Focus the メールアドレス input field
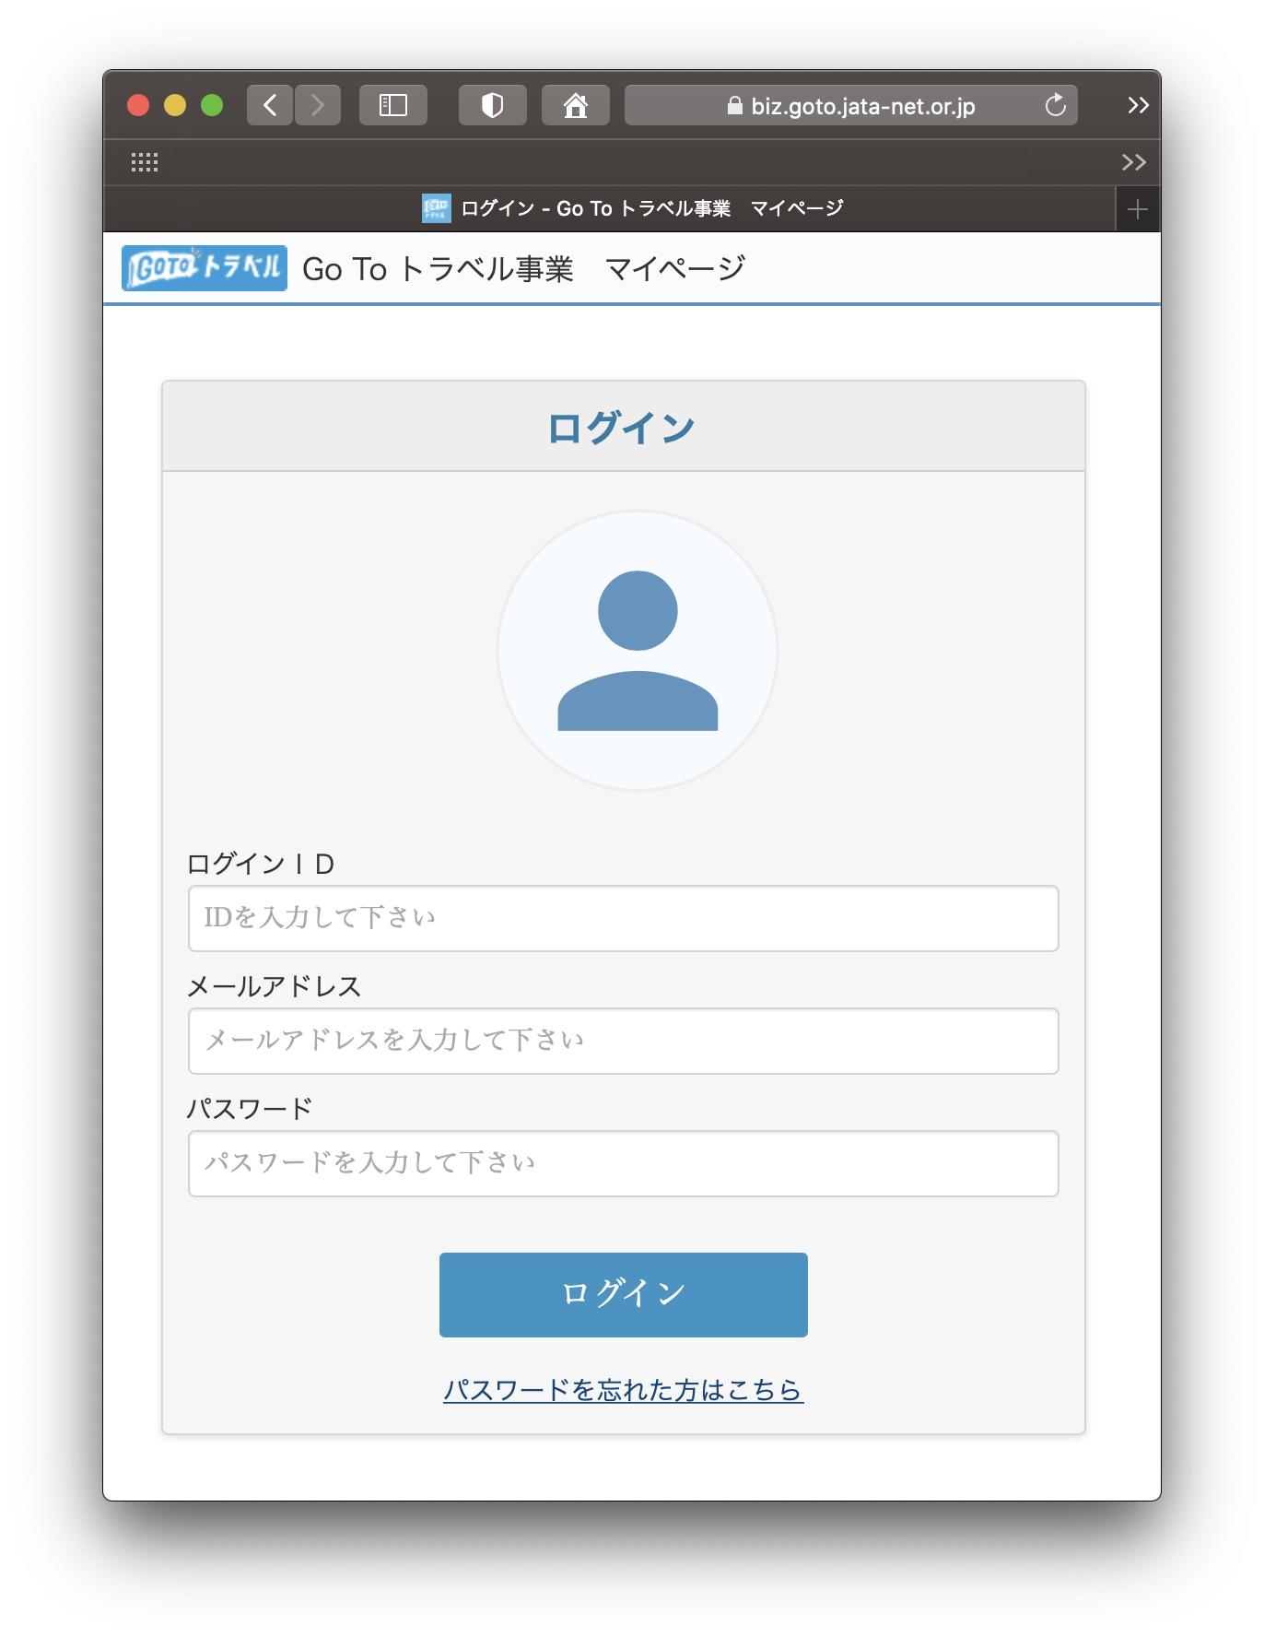1264x1637 pixels. [623, 1041]
